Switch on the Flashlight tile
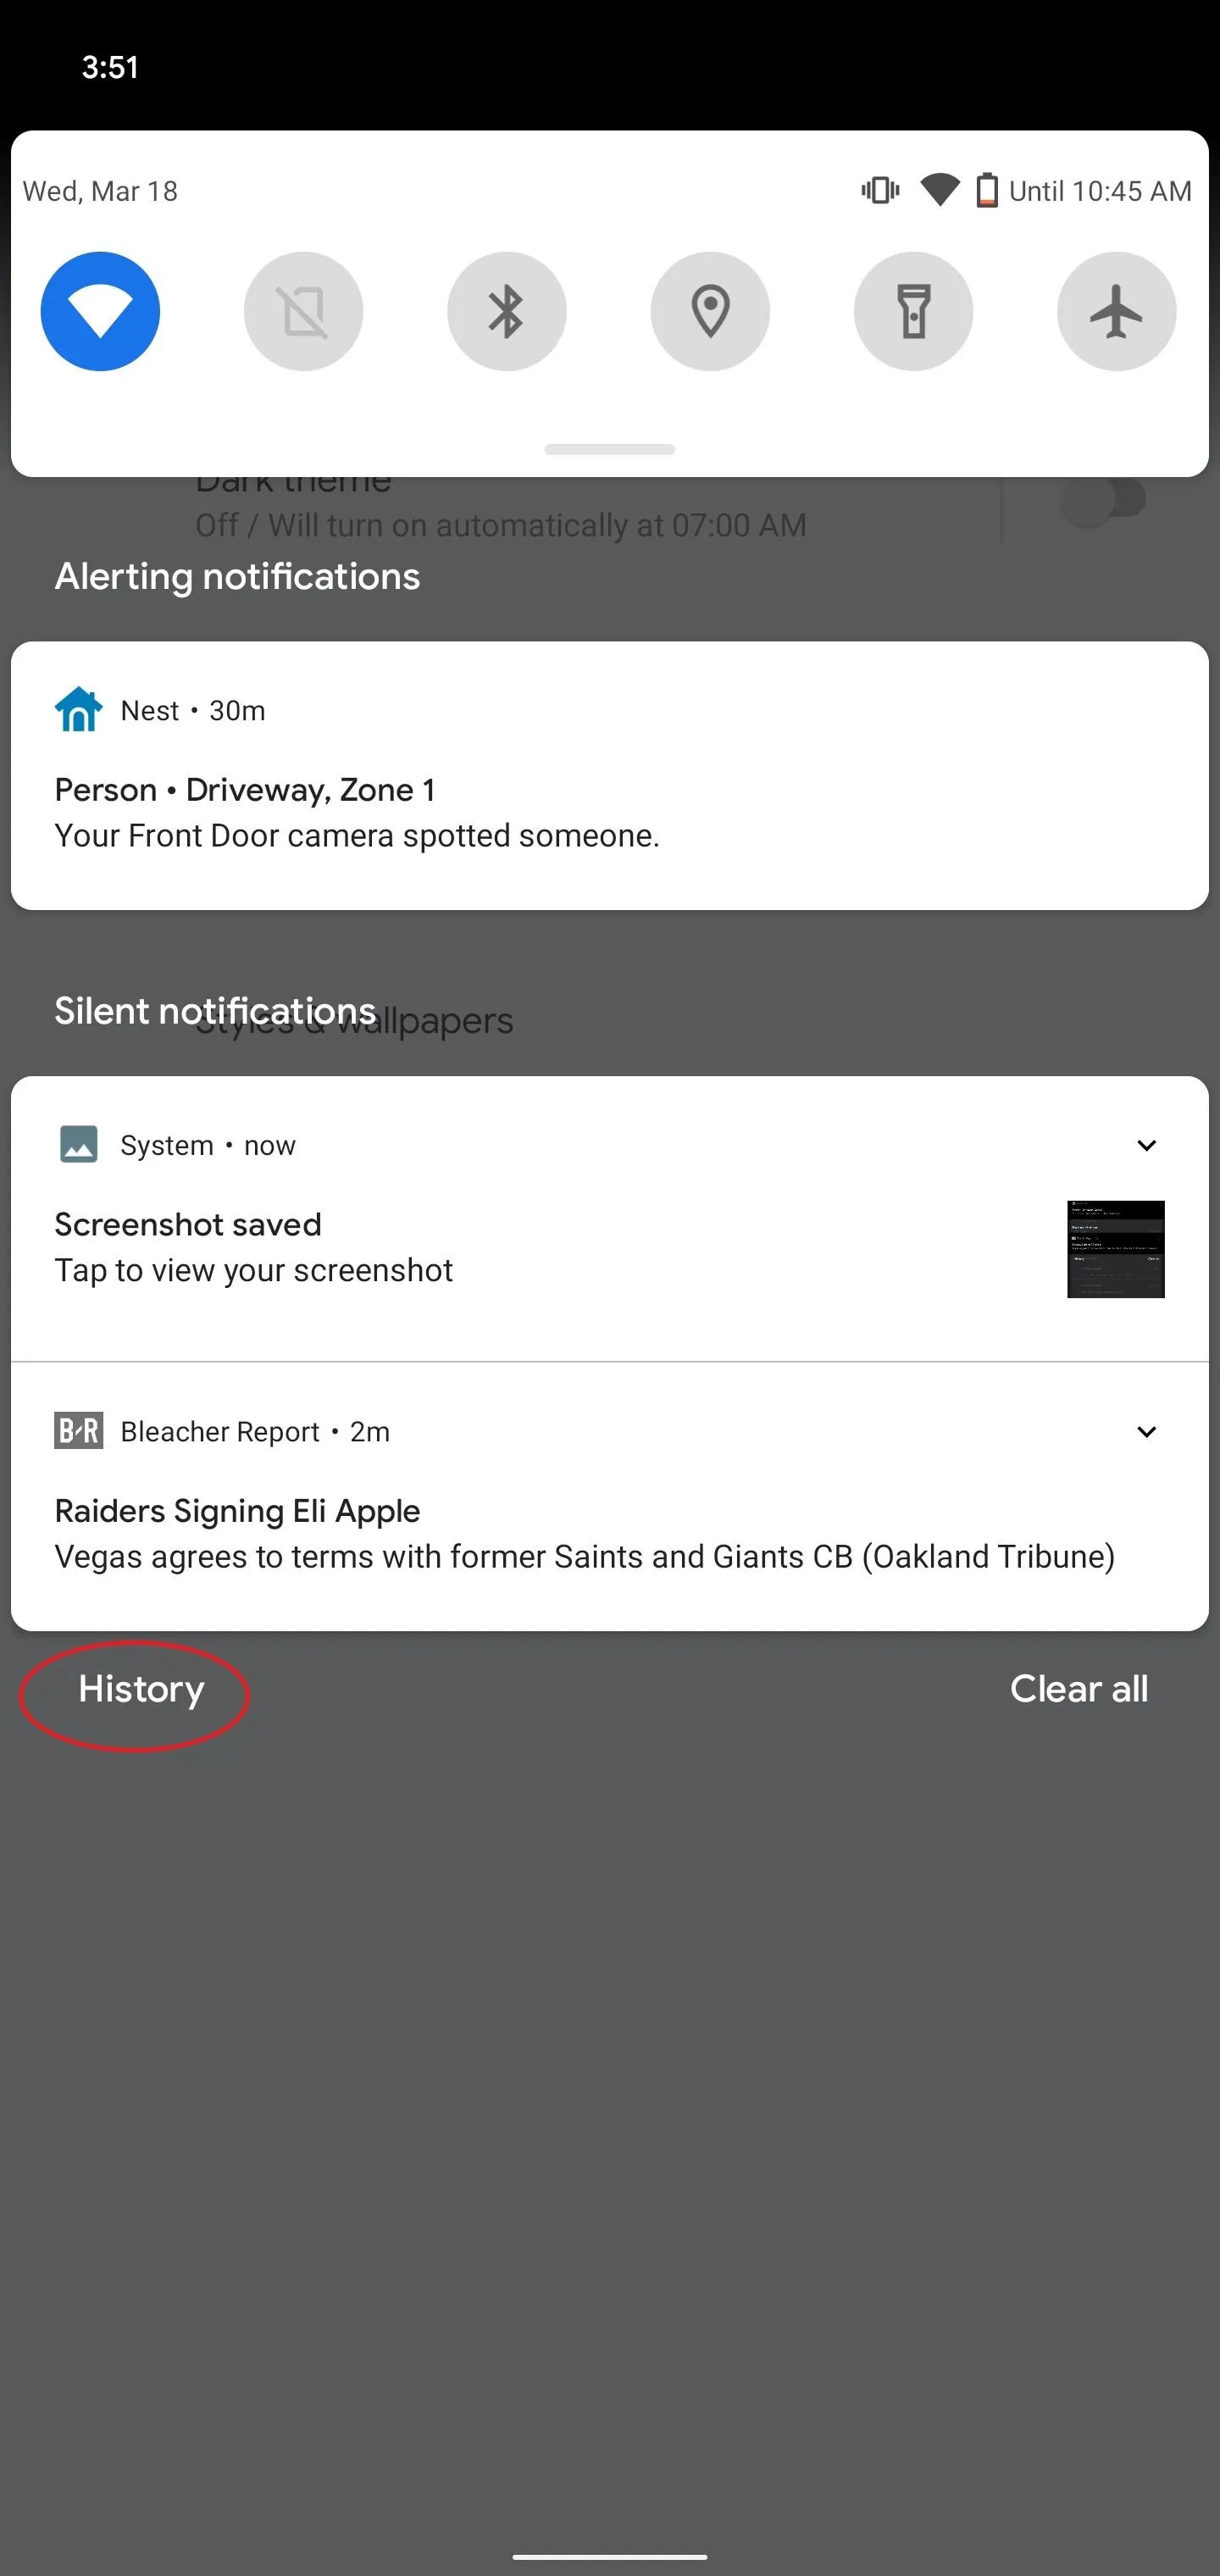This screenshot has height=2576, width=1220. [913, 311]
